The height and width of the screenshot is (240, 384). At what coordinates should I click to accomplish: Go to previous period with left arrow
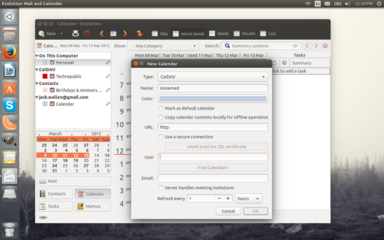(101, 33)
